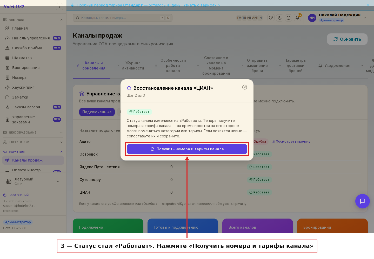Viewport: 374px width, 259px height.
Task: Click the Каналы продаж antenna icon
Action: [7, 160]
